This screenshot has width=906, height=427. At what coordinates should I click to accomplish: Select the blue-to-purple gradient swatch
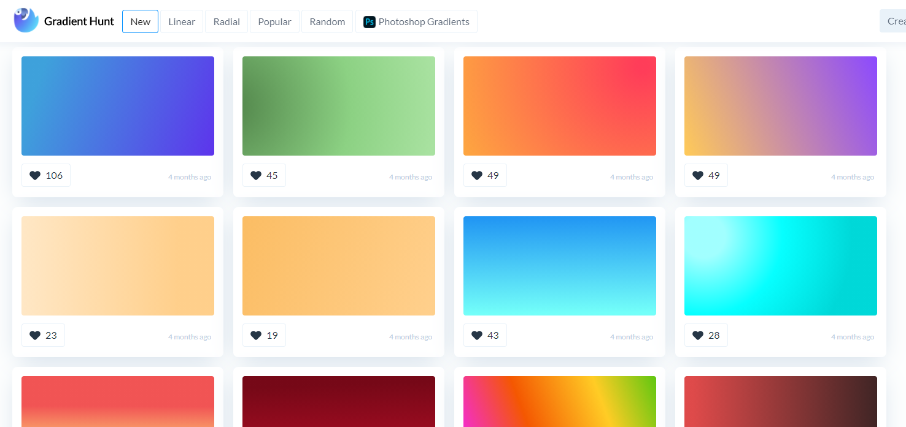coord(118,106)
